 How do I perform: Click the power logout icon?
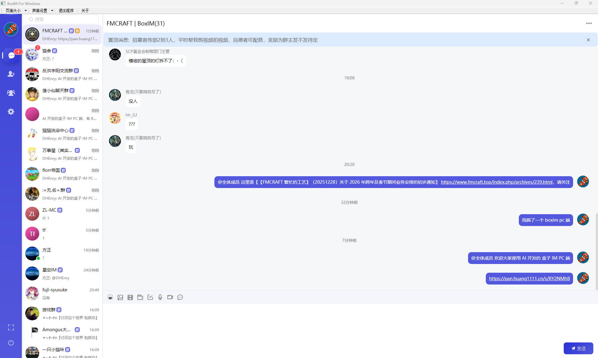[11, 343]
